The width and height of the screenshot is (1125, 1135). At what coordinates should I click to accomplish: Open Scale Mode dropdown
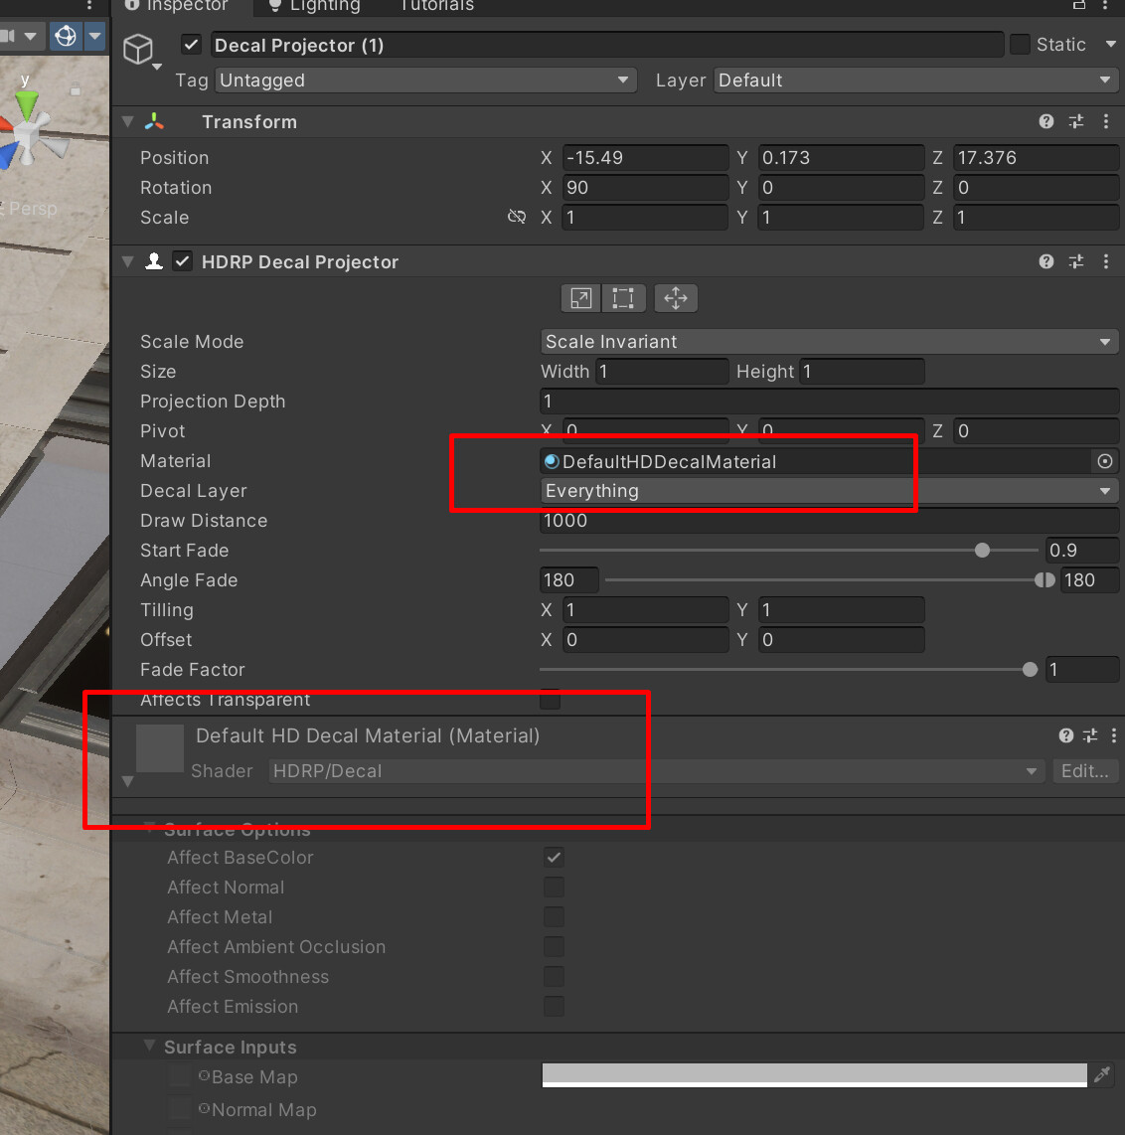tap(830, 342)
